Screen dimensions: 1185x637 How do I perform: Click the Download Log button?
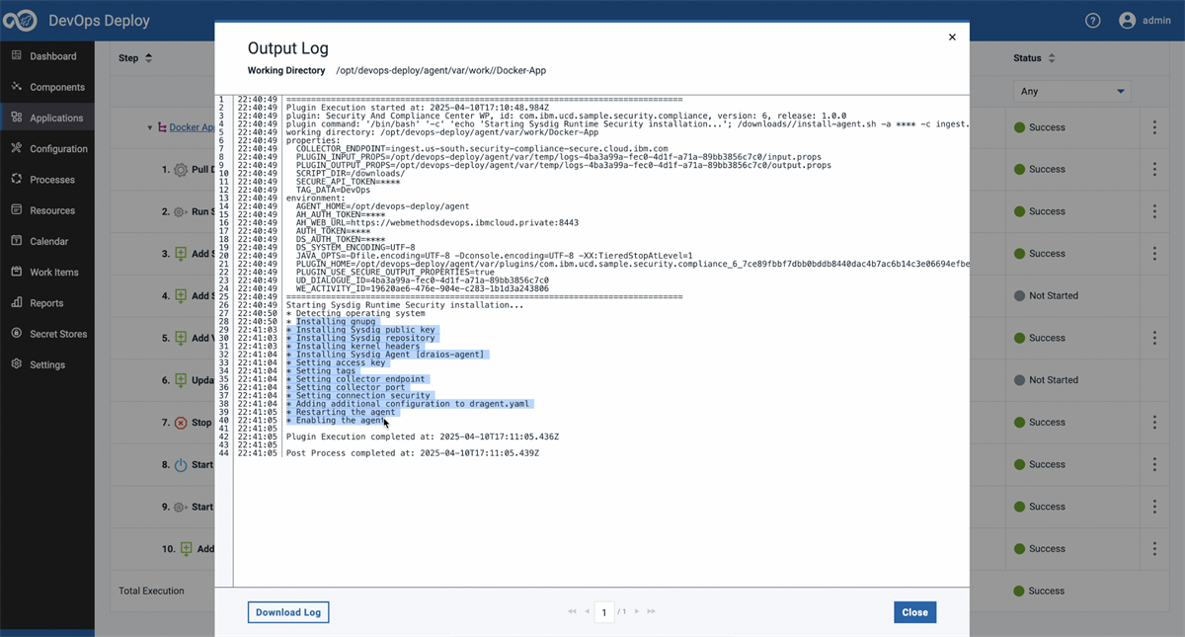tap(288, 612)
